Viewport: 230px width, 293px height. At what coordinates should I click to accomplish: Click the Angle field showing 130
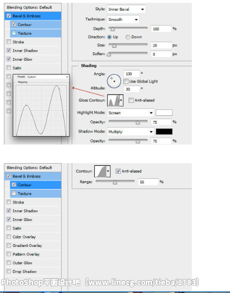tap(132, 74)
